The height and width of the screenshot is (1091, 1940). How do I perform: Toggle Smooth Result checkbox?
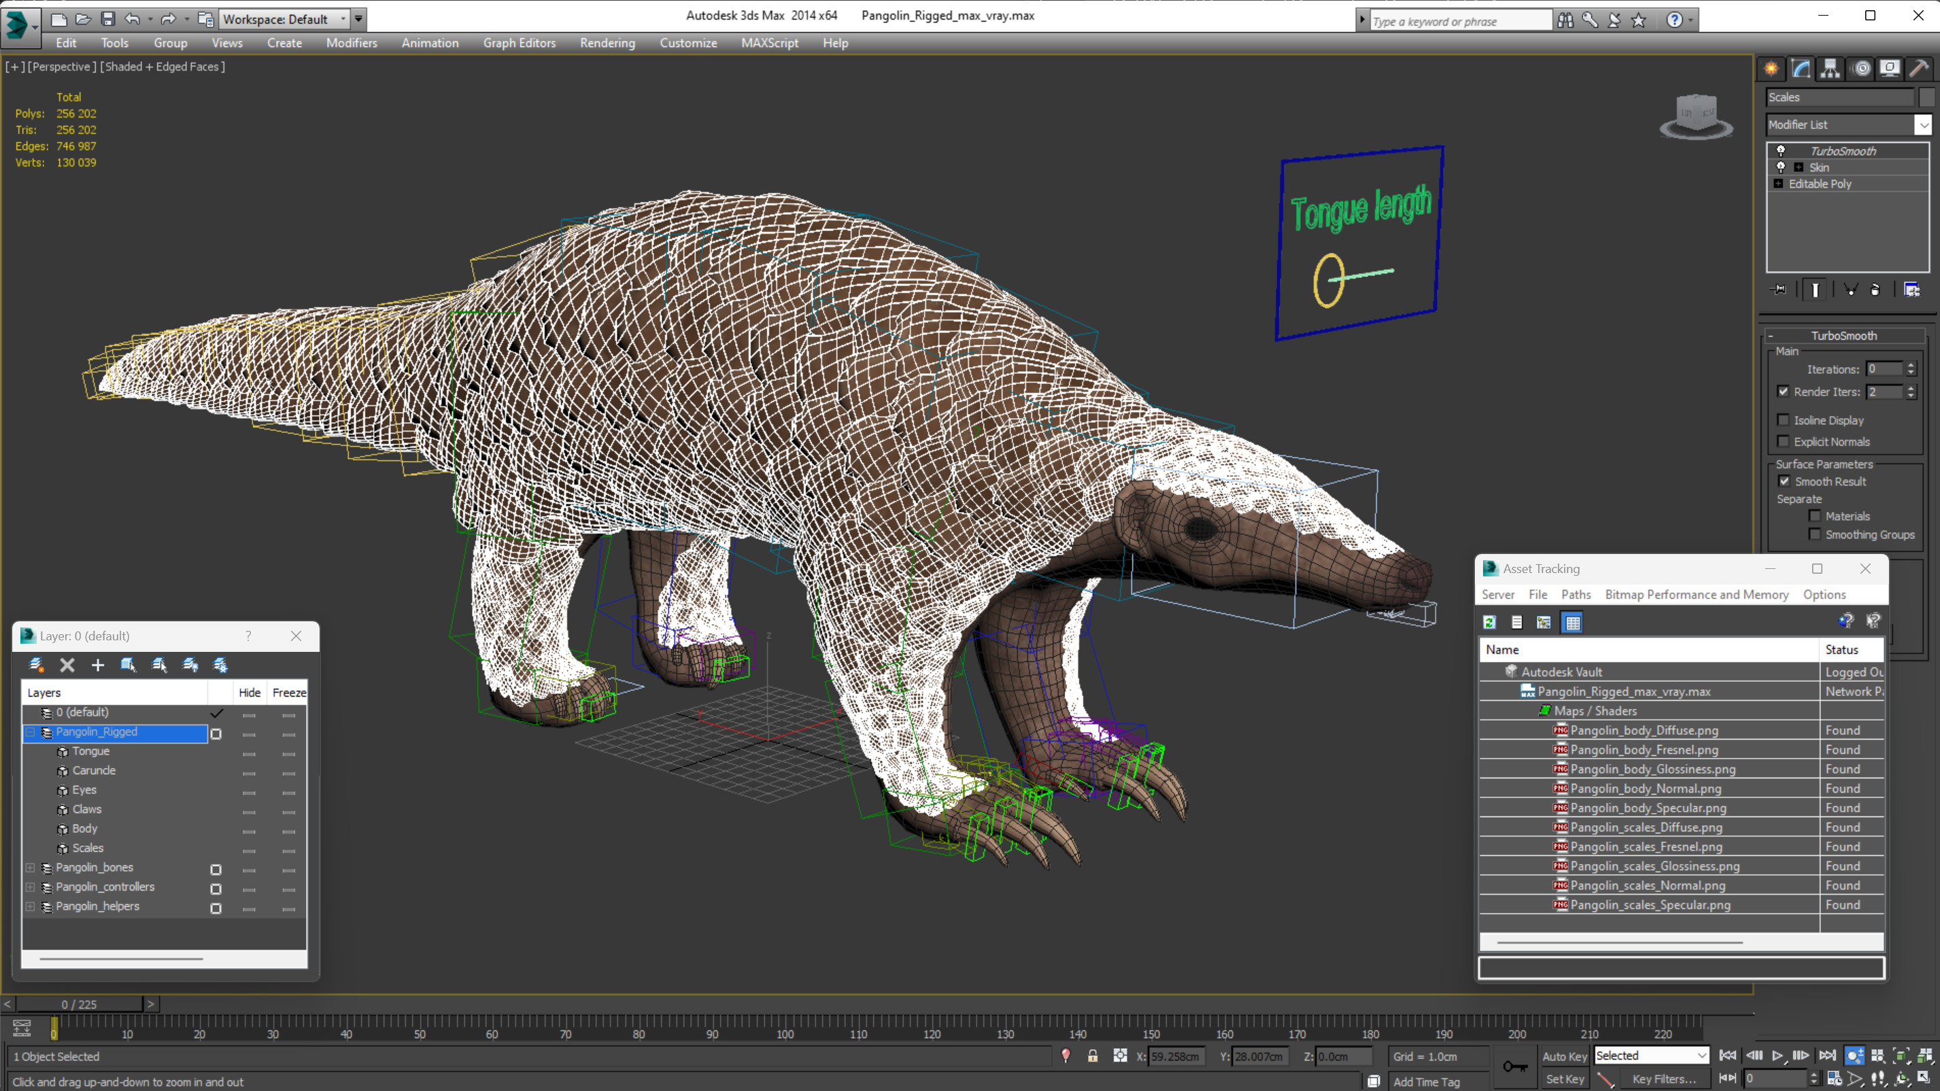pyautogui.click(x=1784, y=481)
